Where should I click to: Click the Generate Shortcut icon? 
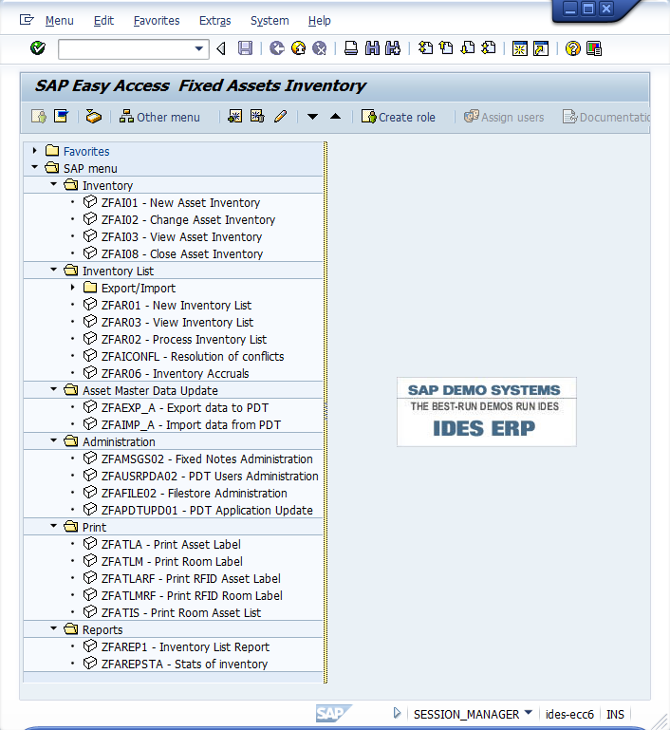pyautogui.click(x=541, y=48)
